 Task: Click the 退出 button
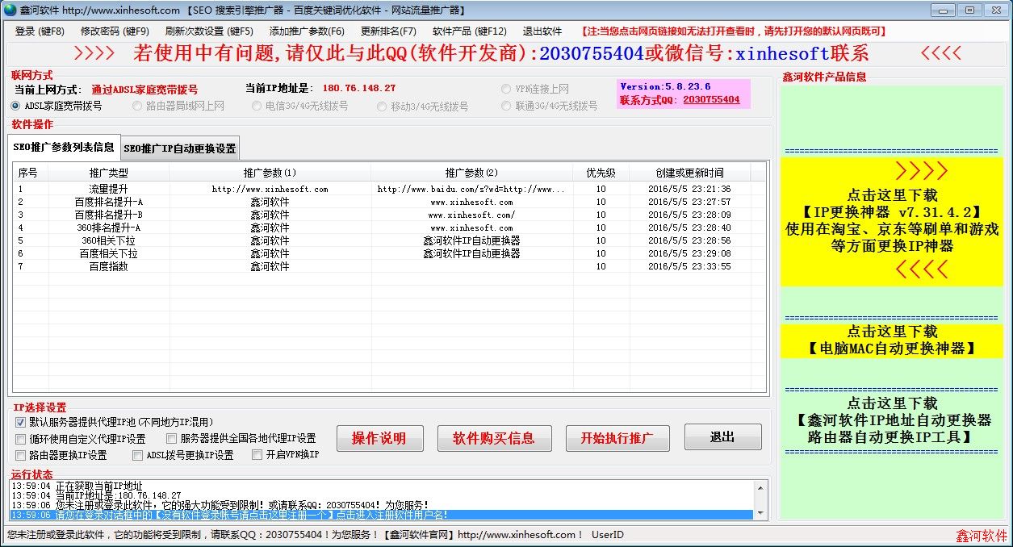pos(722,436)
